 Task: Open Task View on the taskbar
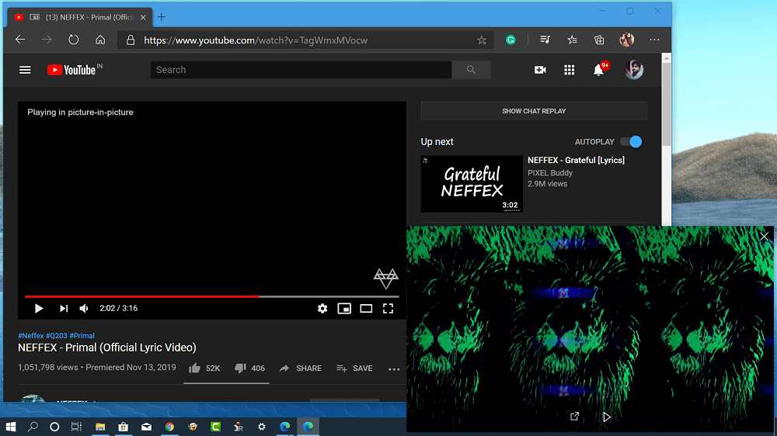point(76,427)
